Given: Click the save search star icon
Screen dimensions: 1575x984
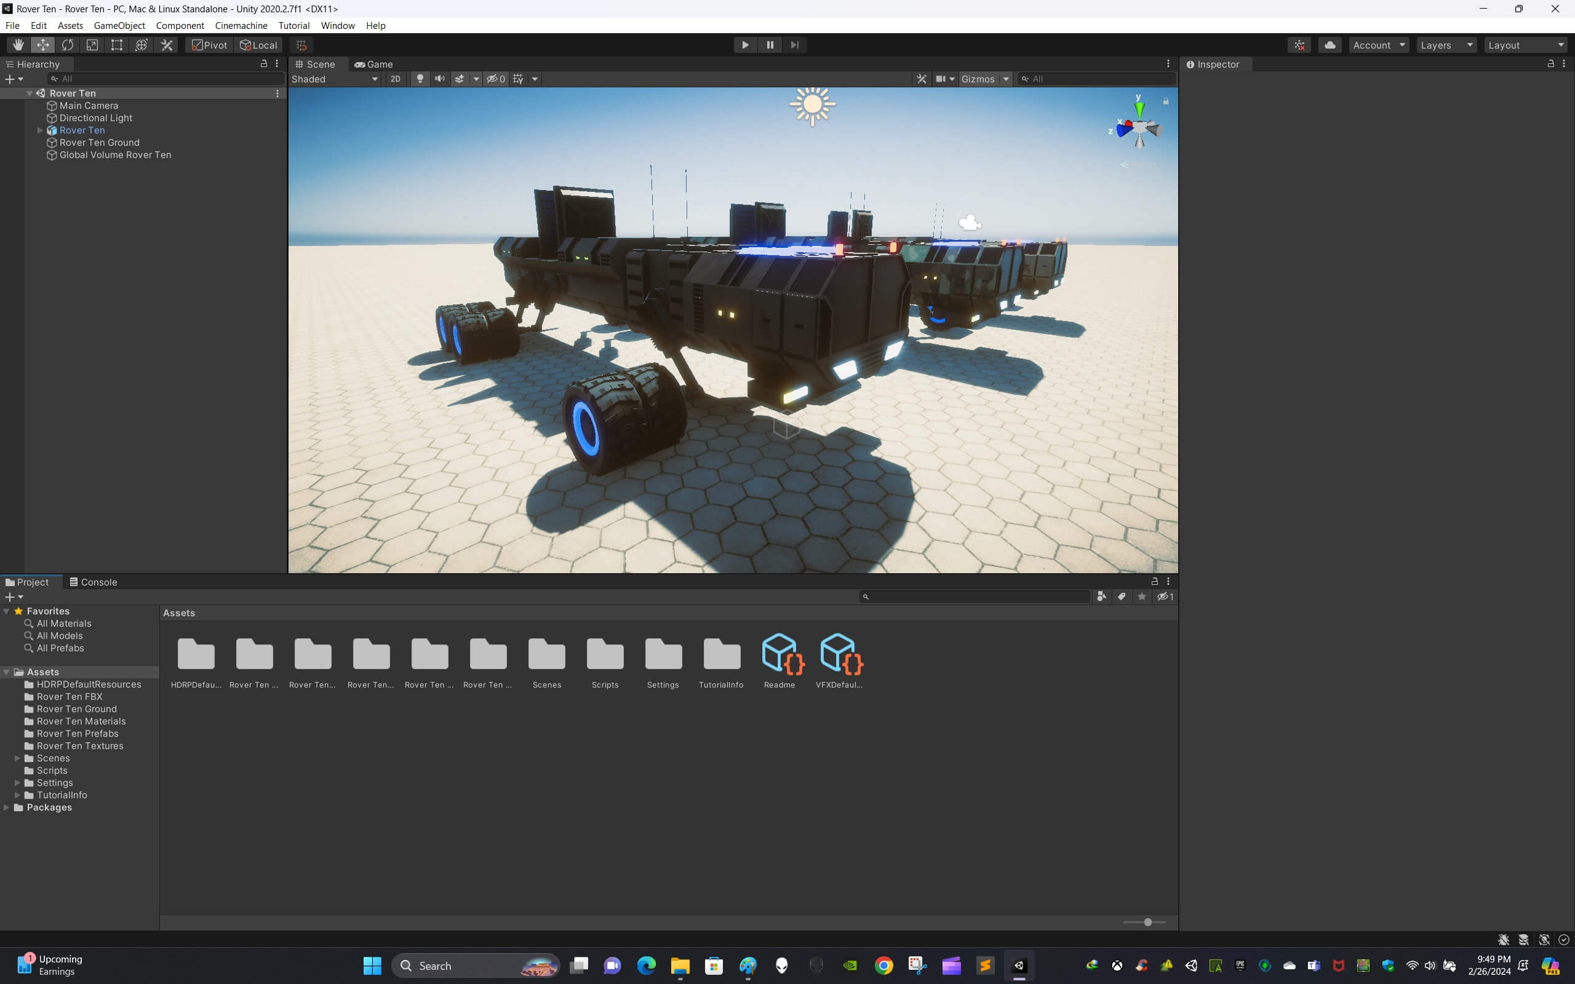Looking at the screenshot, I should tap(1141, 596).
